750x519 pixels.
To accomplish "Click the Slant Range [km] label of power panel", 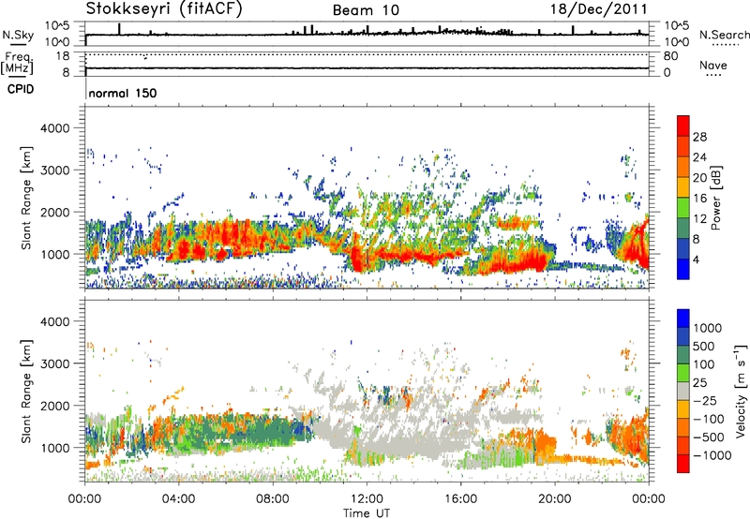I will (x=26, y=198).
